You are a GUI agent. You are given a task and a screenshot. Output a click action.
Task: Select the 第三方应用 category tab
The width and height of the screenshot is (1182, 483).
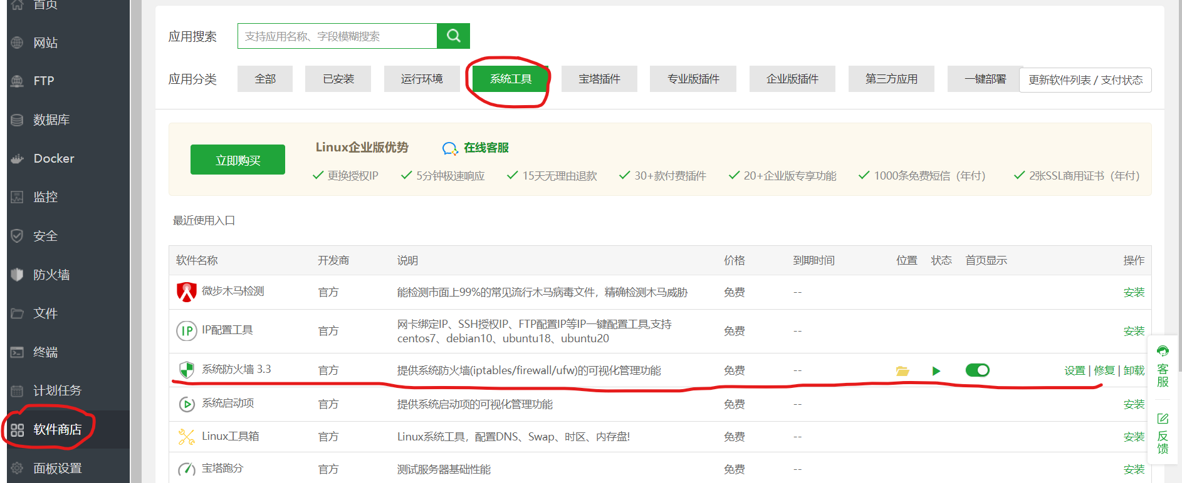(x=891, y=79)
